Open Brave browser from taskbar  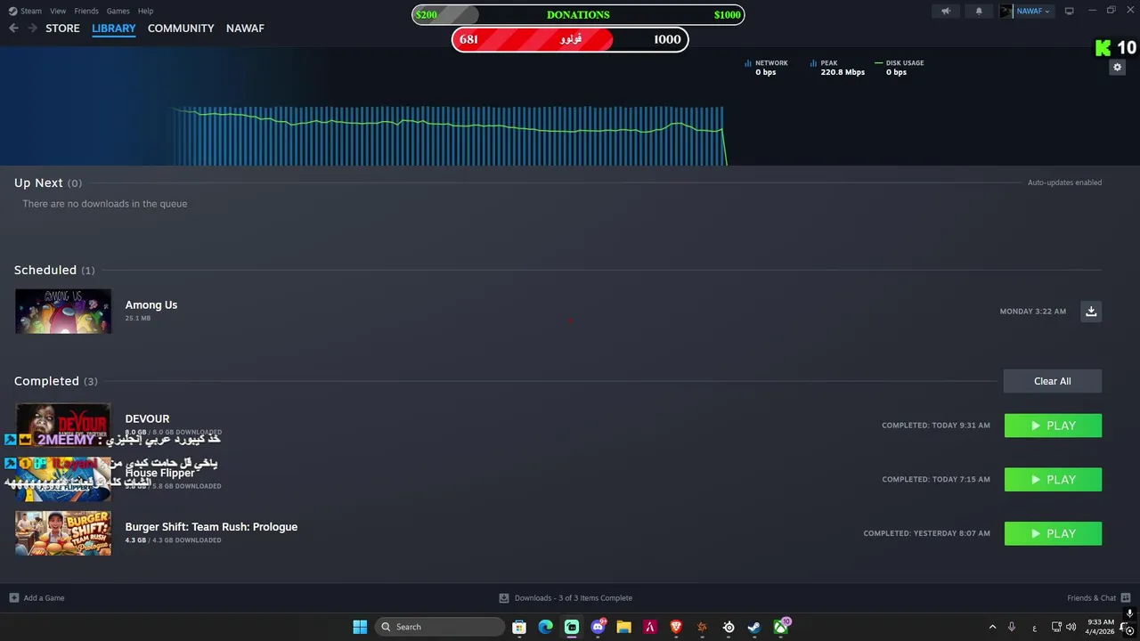(676, 627)
